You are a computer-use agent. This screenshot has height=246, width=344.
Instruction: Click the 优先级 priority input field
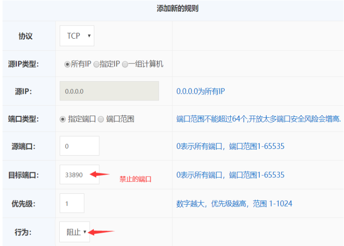coord(72,204)
